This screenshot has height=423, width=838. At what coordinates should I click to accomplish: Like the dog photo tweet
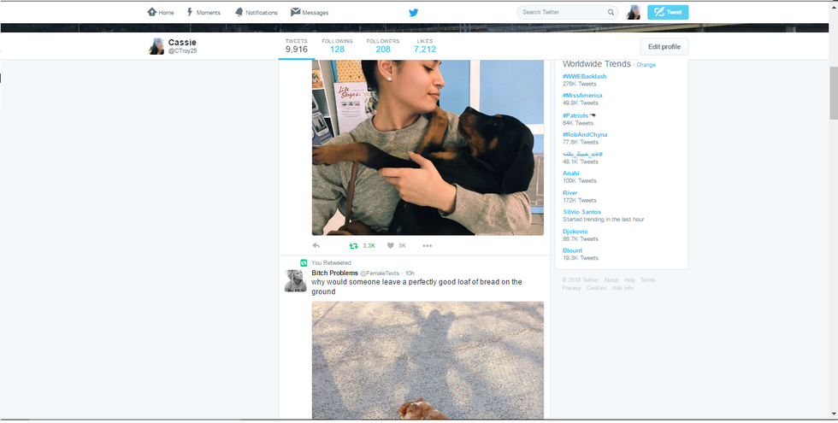tap(391, 245)
